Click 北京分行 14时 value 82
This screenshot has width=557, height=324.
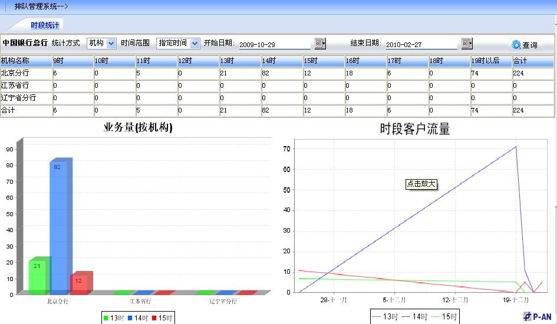click(x=266, y=73)
